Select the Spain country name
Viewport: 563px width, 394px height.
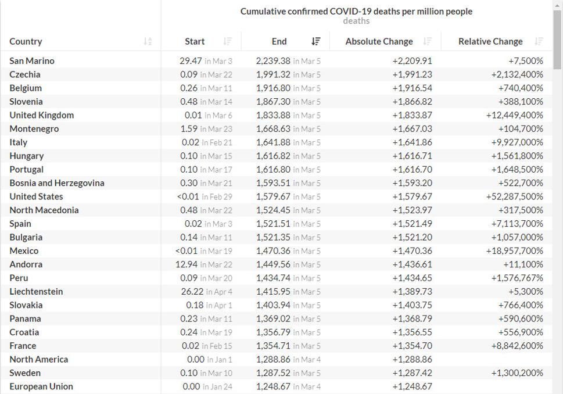point(20,224)
